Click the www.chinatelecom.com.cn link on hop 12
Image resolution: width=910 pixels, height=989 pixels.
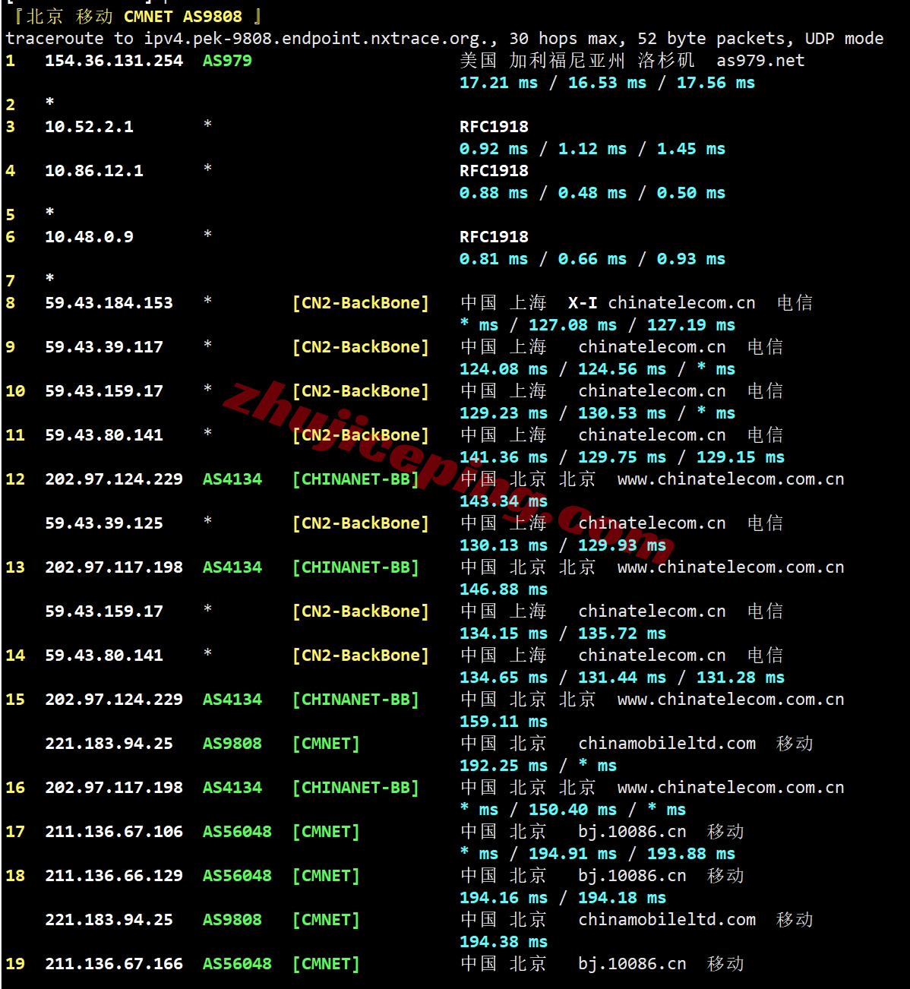pyautogui.click(x=731, y=479)
